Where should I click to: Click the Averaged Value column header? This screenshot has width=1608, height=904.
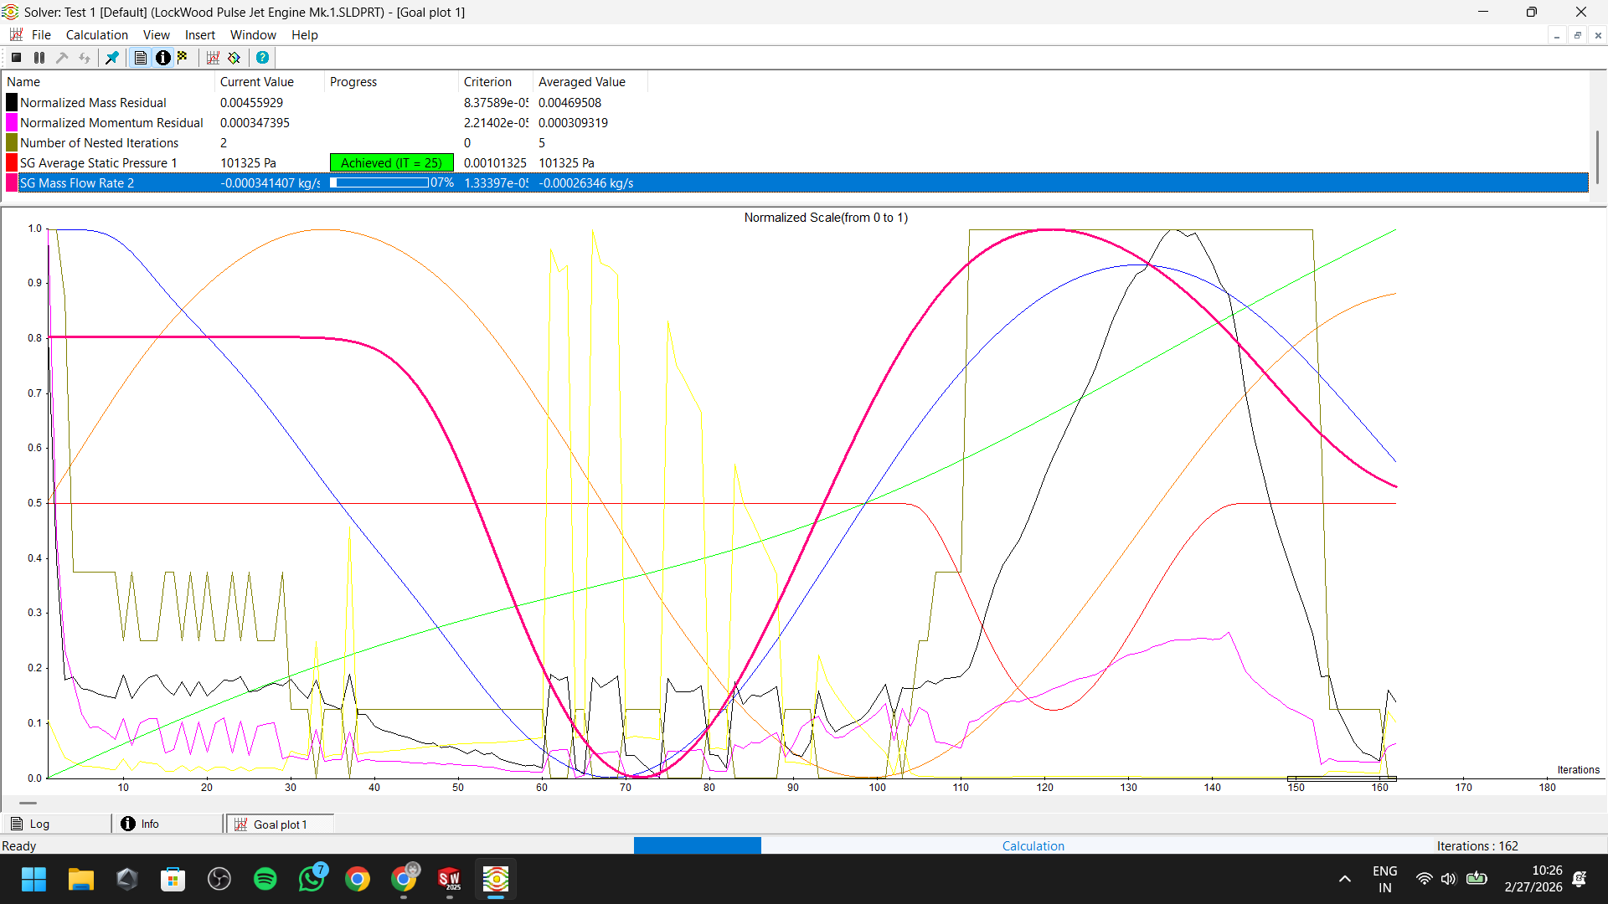click(590, 82)
